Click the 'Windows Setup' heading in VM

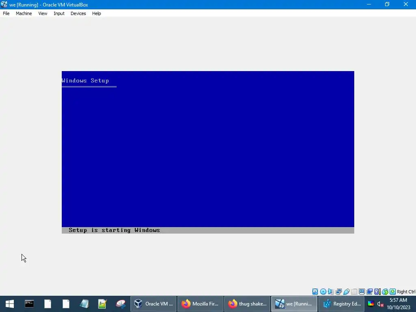85,81
